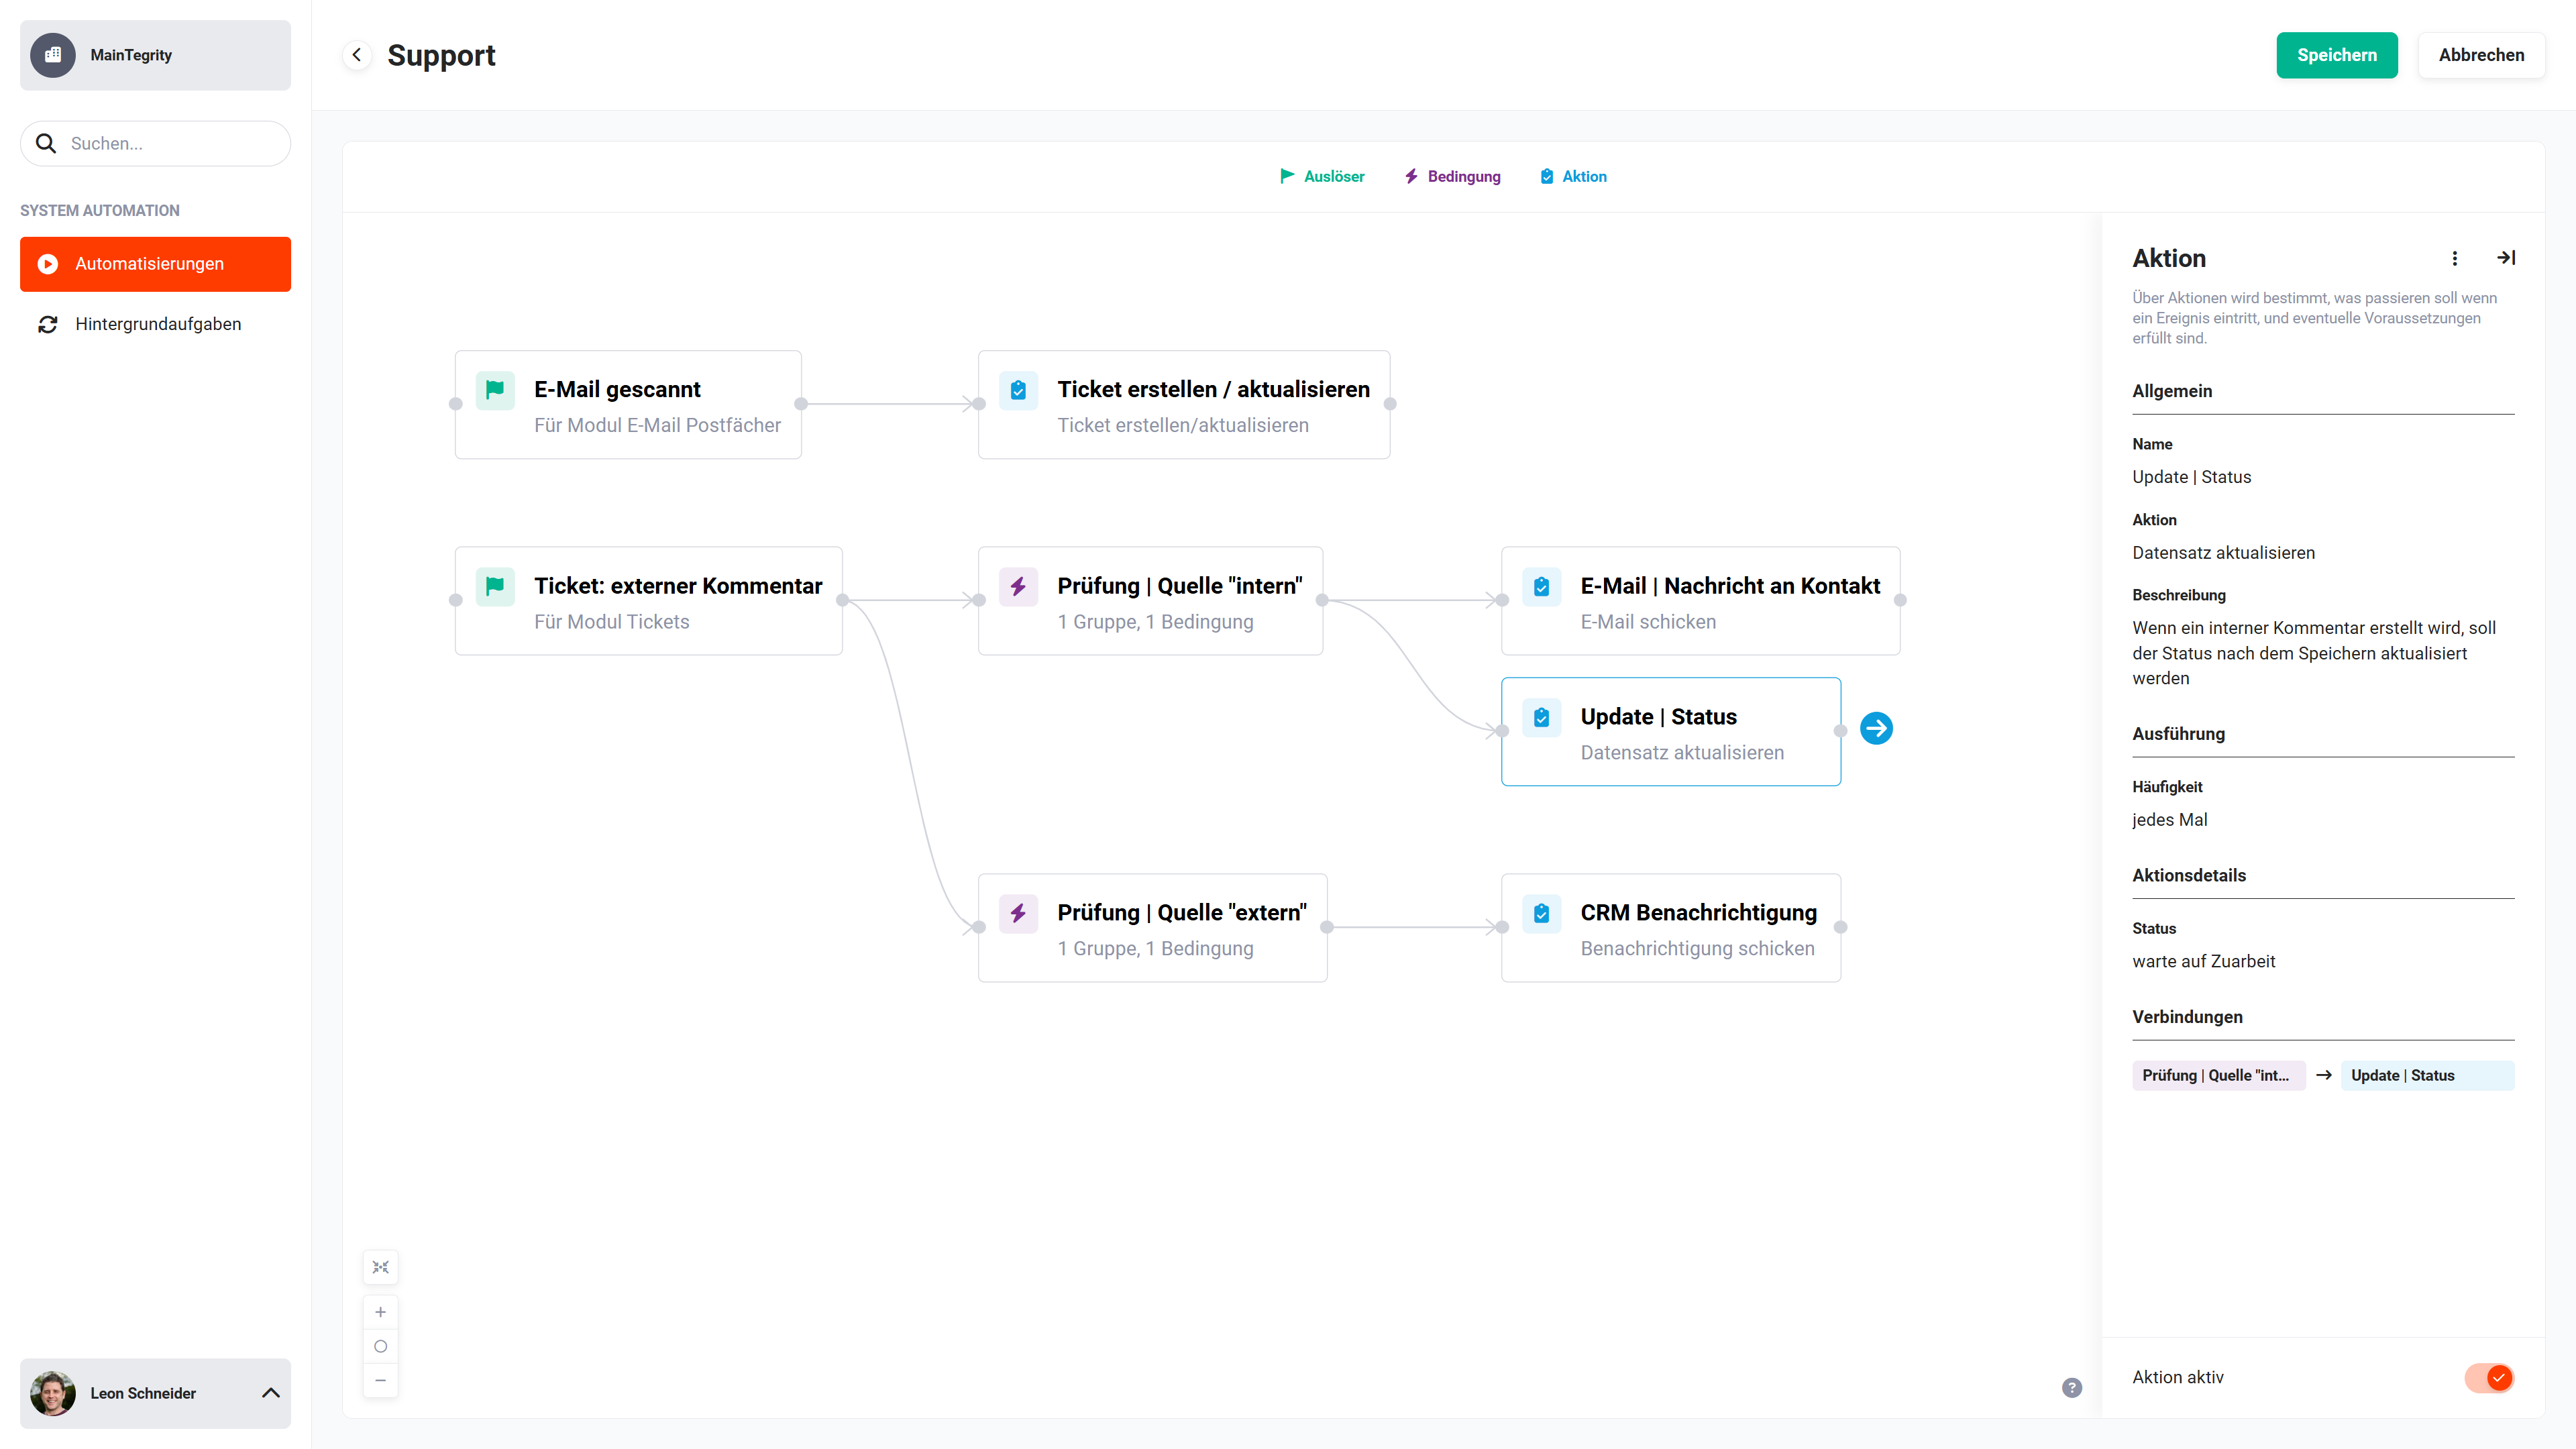Viewport: 2576px width, 1449px height.
Task: Click the fit-to-view canvas icon
Action: point(380,1267)
